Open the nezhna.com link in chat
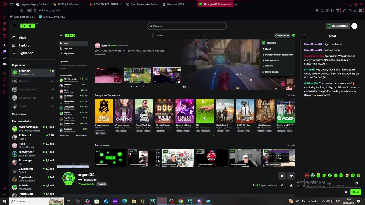Viewport: 365px width, 205px height. point(315,64)
